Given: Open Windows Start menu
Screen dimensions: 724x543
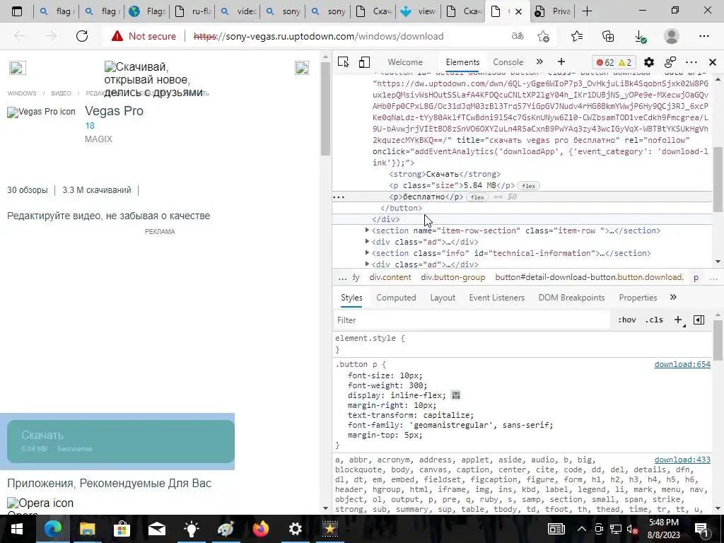Looking at the screenshot, I should [17, 529].
